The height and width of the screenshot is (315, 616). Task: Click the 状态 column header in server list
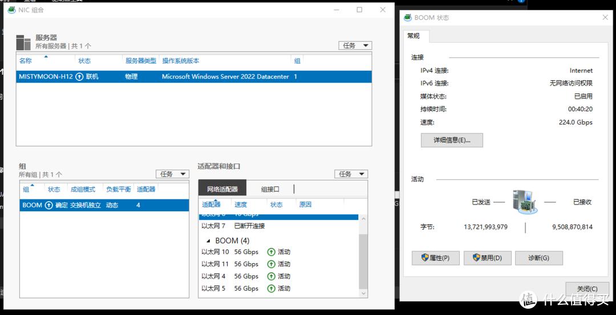(84, 61)
